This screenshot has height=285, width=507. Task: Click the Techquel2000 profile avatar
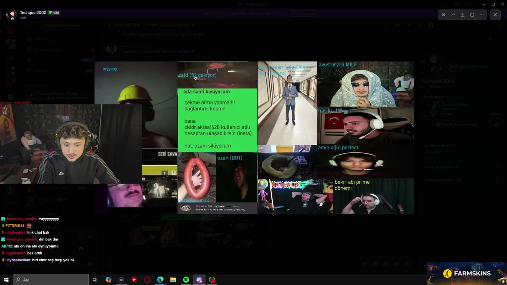(x=12, y=15)
